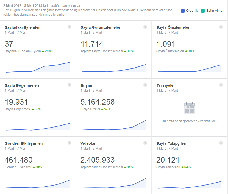Click info icon on Sayfadaki Eylemler card

pos(69,27)
